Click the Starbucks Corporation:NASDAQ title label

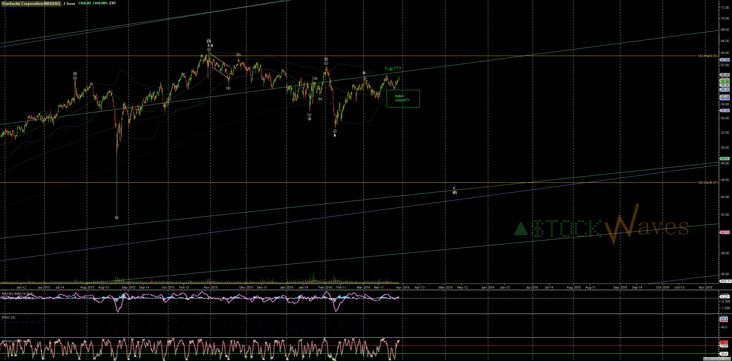click(31, 3)
